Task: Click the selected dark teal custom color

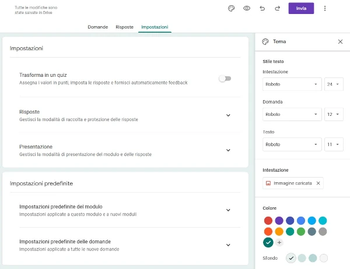Action: tap(268, 242)
